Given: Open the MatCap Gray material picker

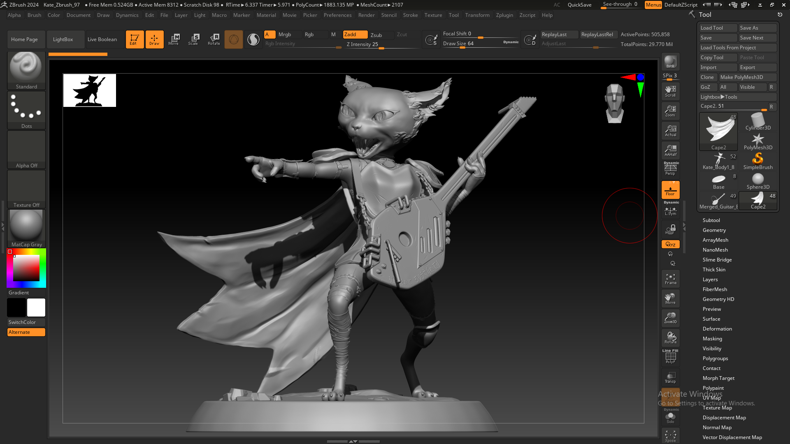Looking at the screenshot, I should (26, 229).
